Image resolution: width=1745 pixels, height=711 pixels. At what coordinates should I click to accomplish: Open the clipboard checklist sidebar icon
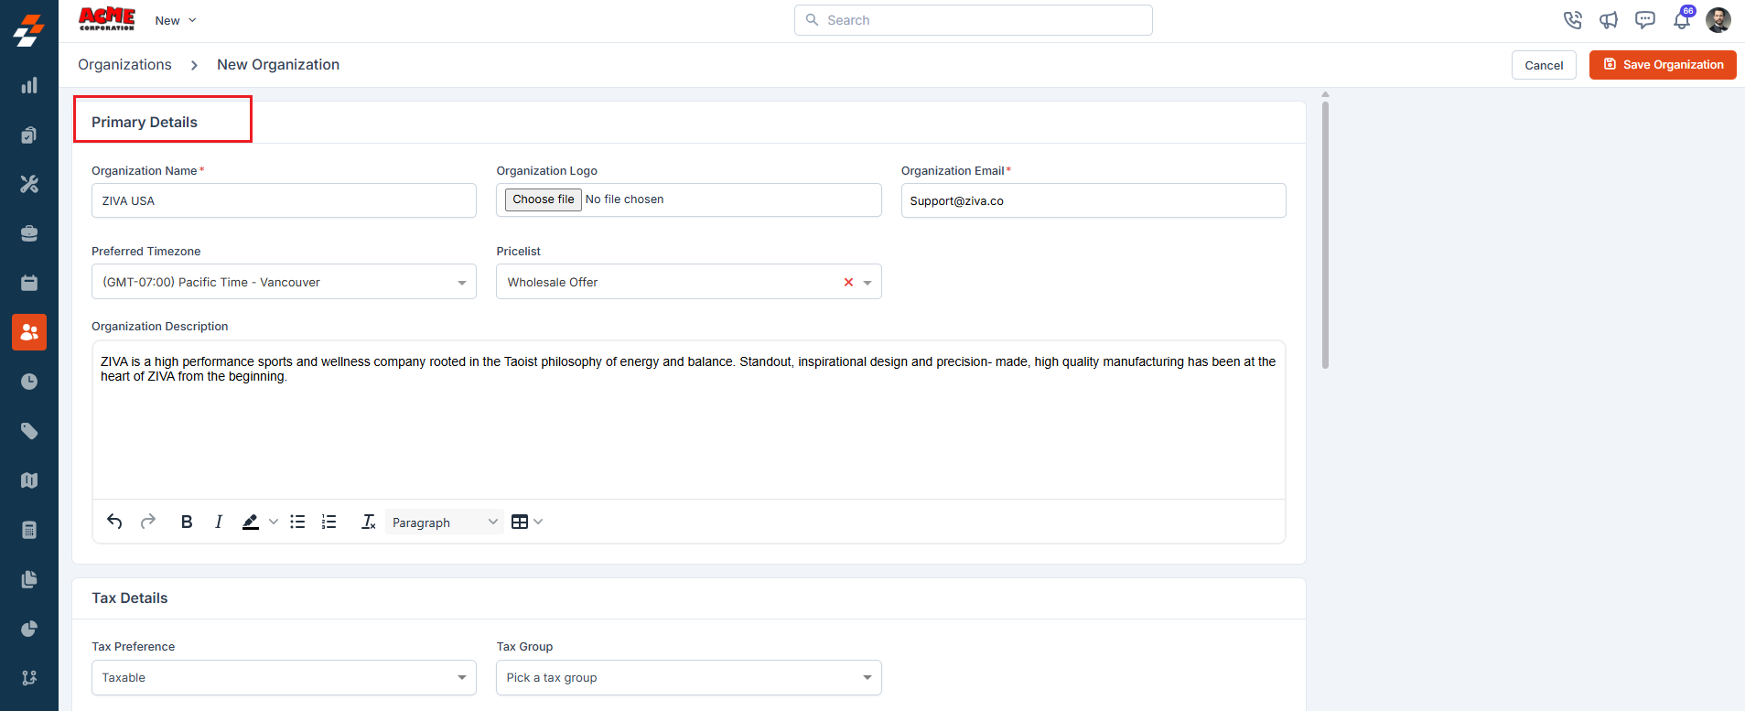29,135
